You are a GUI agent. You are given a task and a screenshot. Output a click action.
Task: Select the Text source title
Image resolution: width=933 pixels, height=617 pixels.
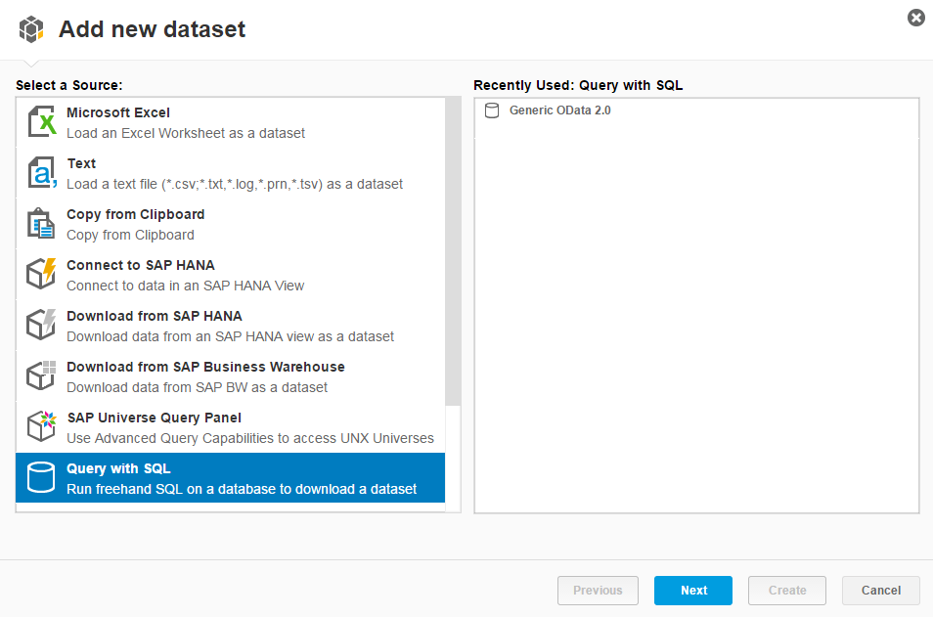tap(81, 163)
